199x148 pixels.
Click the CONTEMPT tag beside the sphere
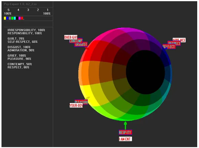click(76, 41)
